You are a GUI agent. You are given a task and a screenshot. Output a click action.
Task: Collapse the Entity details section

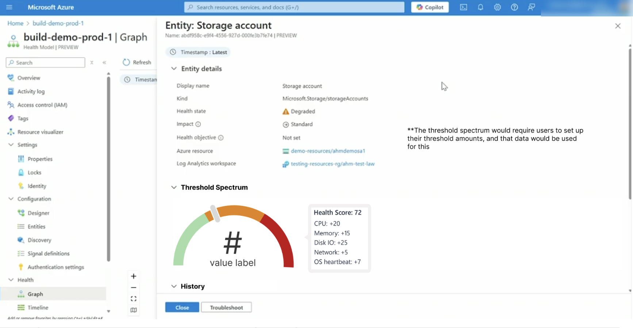(174, 69)
